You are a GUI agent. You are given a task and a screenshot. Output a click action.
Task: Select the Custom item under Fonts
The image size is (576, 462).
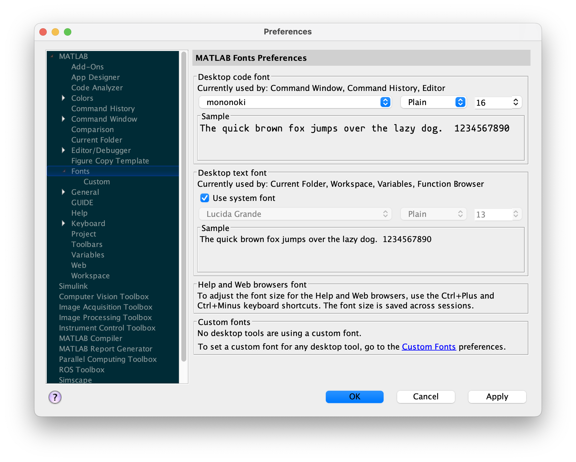click(97, 182)
